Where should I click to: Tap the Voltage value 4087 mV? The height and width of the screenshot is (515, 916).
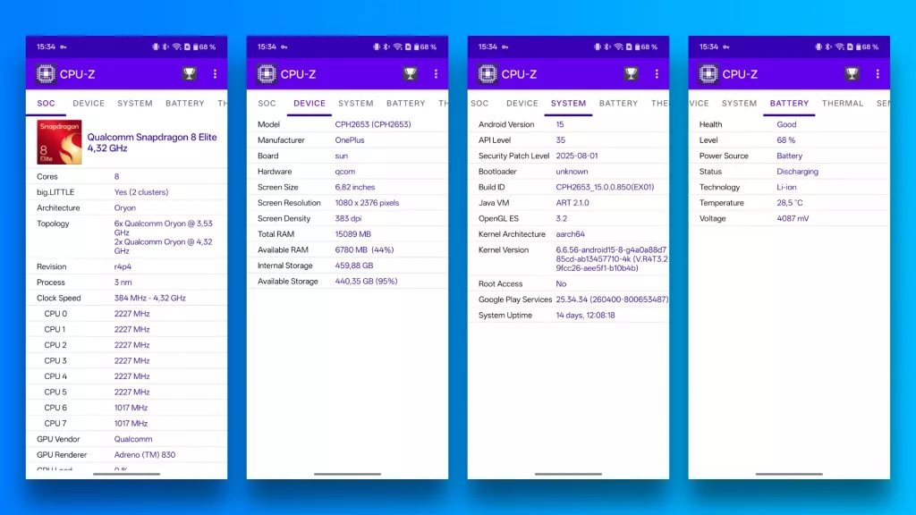click(793, 218)
